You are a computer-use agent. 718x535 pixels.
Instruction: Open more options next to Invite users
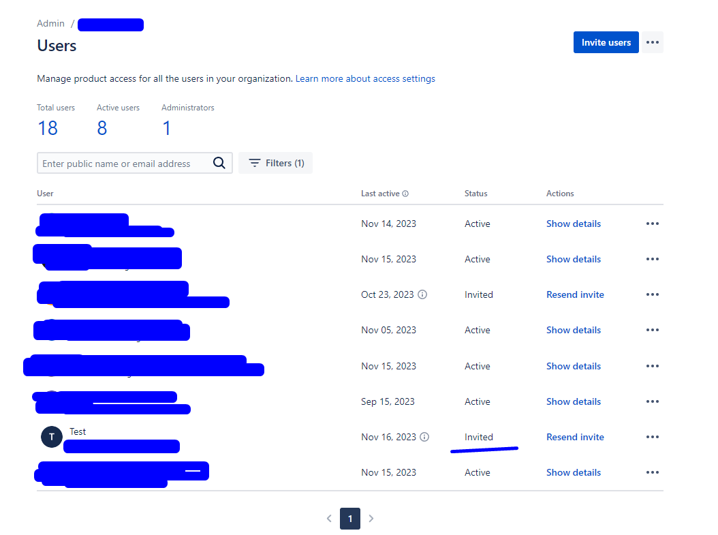pos(652,42)
